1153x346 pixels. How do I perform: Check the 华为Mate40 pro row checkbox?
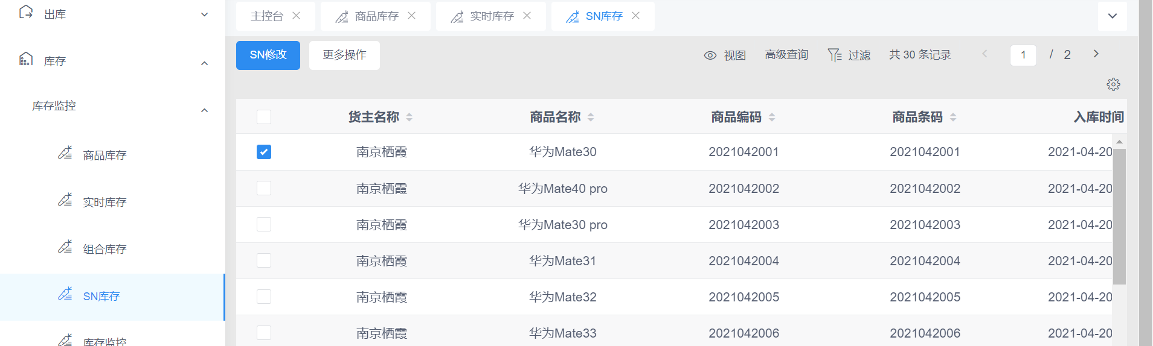[264, 188]
